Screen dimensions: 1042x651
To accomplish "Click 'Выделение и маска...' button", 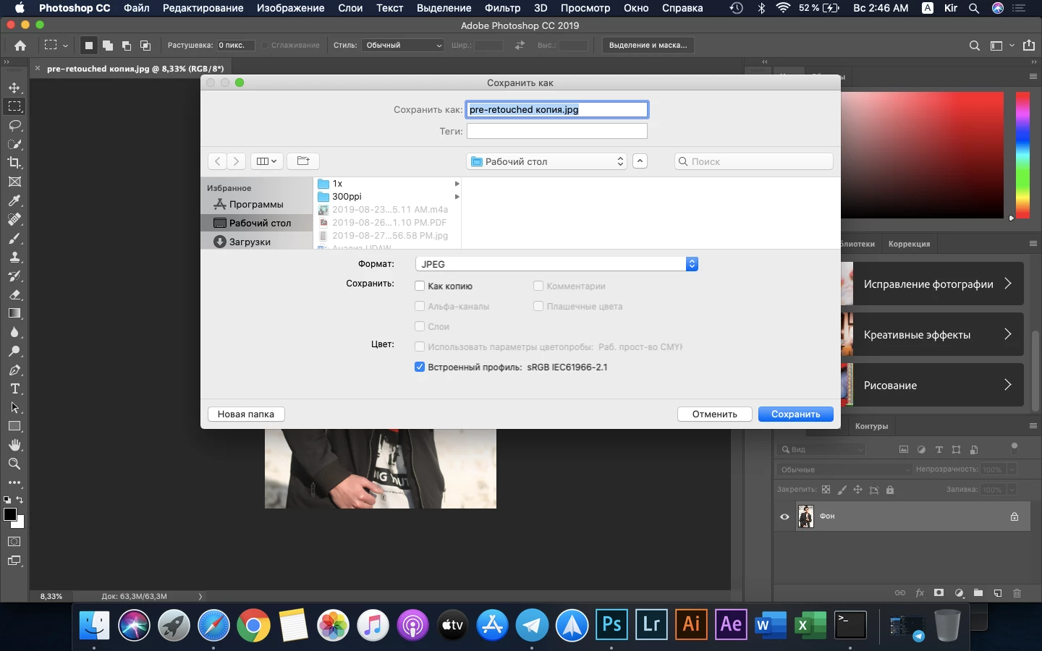I will [x=648, y=46].
